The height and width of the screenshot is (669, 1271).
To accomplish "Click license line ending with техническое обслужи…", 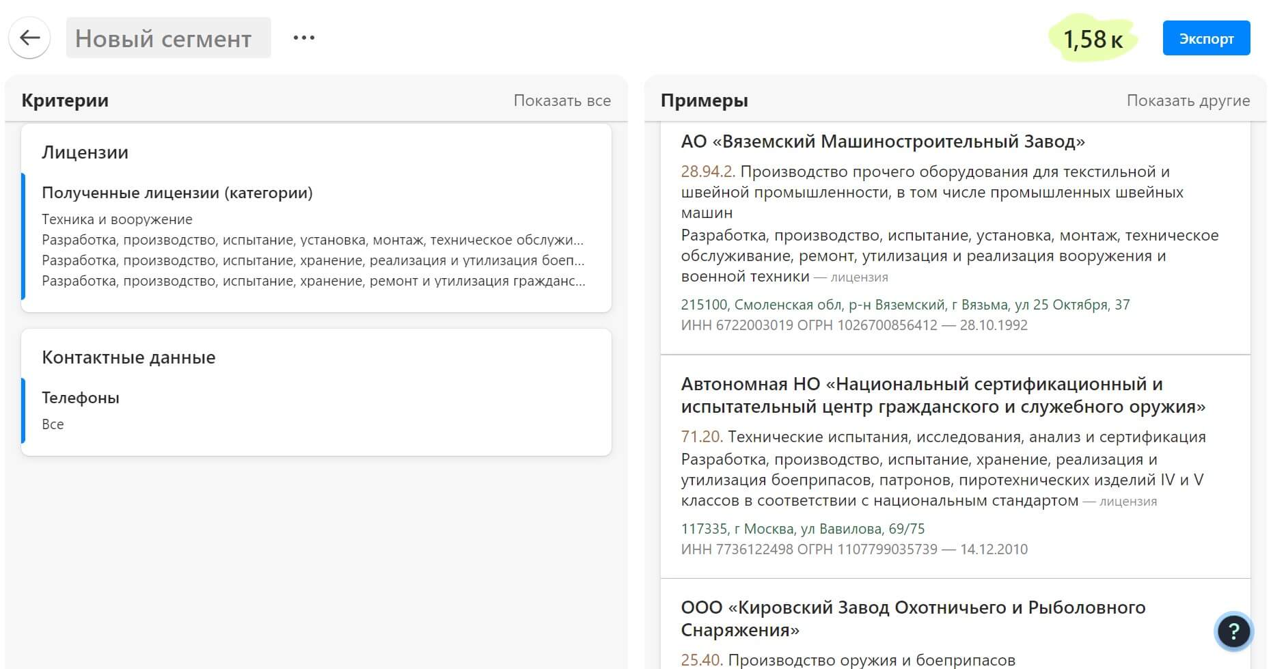I will pyautogui.click(x=313, y=240).
